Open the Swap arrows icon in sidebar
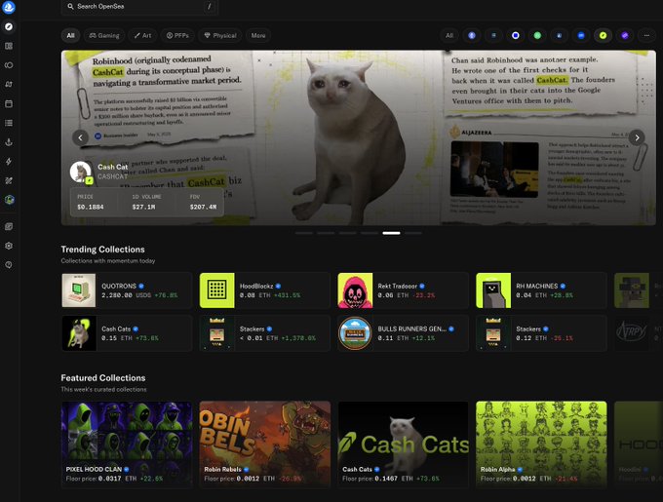This screenshot has width=663, height=502. coord(9,84)
